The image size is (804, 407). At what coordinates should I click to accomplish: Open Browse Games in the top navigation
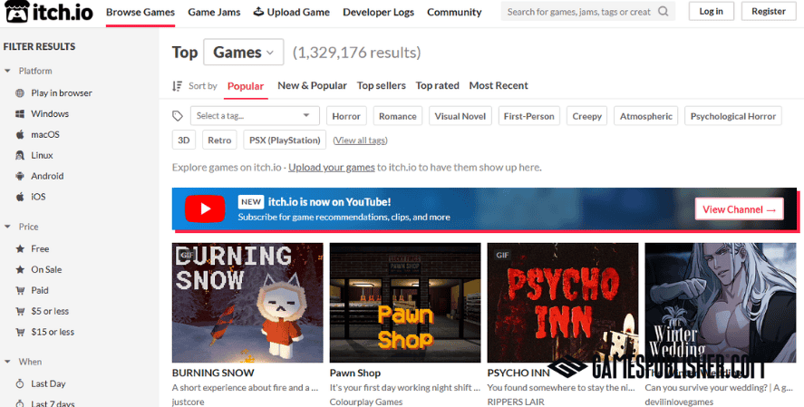(x=140, y=13)
